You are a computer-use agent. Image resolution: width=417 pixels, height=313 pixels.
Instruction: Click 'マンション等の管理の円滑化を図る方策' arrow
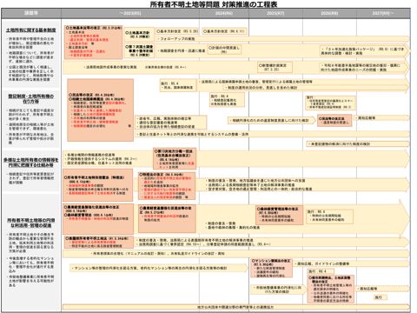coord(159,268)
